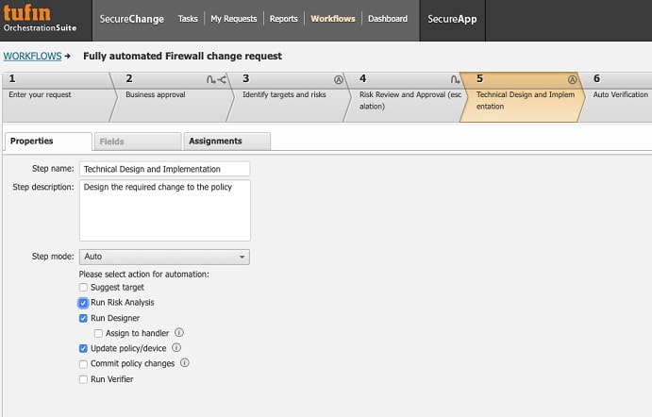The image size is (652, 417).
Task: Click the 'Step description:' label
Action: [x=43, y=187]
